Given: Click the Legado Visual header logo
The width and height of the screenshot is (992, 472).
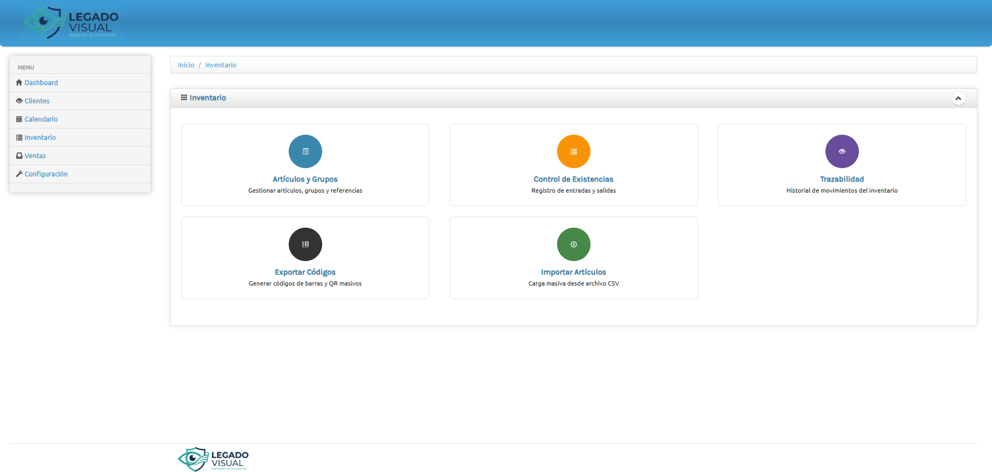Looking at the screenshot, I should tap(72, 23).
